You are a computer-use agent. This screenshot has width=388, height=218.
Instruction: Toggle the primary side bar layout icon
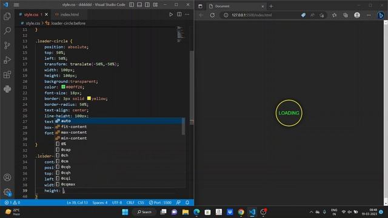[132, 5]
